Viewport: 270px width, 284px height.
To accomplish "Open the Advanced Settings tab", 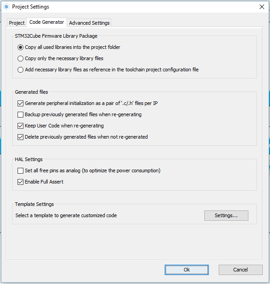I will (89, 23).
